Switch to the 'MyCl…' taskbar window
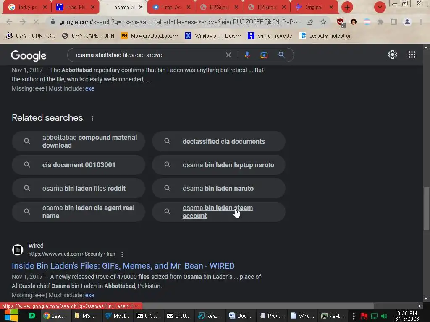 click(x=118, y=316)
